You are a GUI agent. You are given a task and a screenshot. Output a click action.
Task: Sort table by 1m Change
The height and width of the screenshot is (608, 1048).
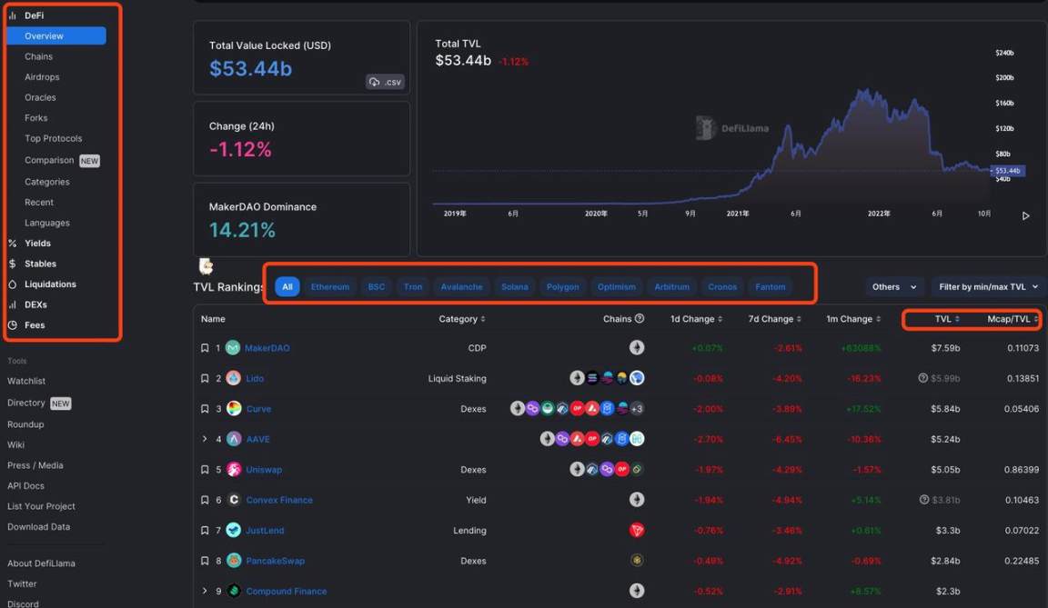tap(853, 319)
